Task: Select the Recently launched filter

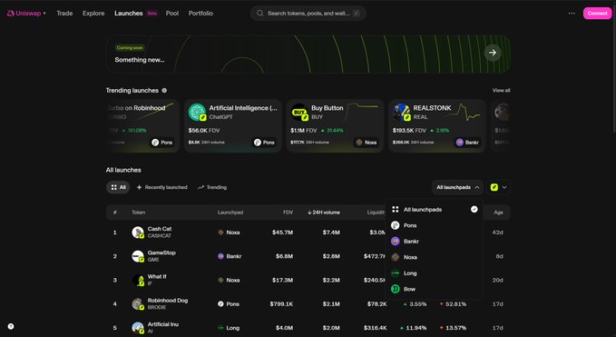Action: tap(161, 187)
